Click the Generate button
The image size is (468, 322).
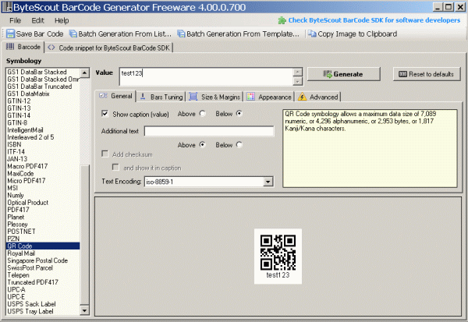pyautogui.click(x=344, y=74)
